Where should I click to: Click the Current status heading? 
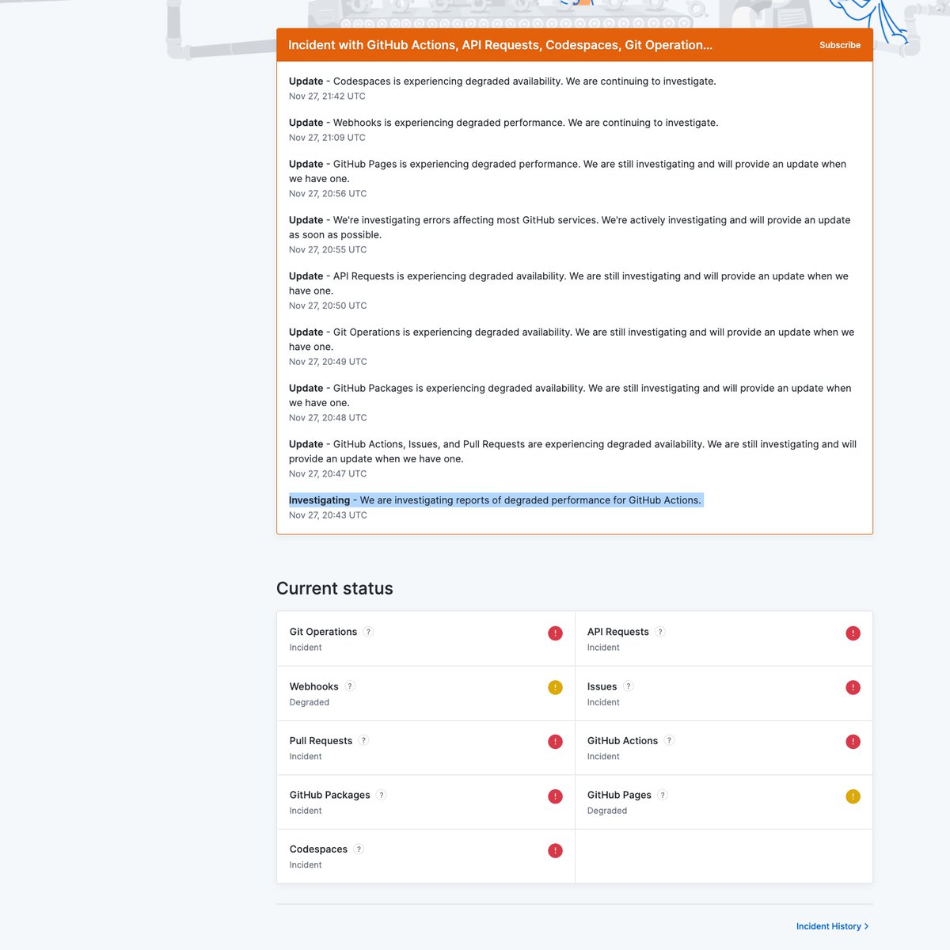click(x=335, y=588)
